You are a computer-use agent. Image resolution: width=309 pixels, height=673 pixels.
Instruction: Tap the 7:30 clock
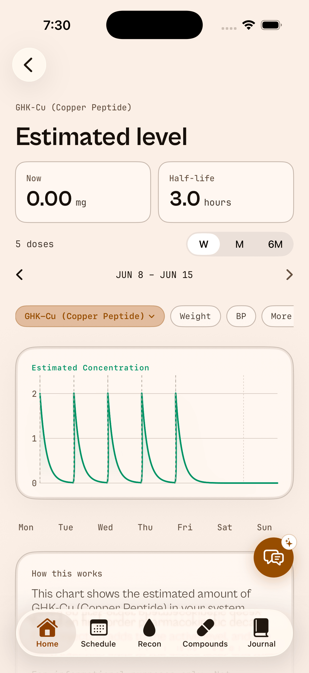pos(57,25)
